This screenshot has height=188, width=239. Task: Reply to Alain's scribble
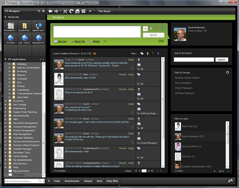tap(131, 74)
